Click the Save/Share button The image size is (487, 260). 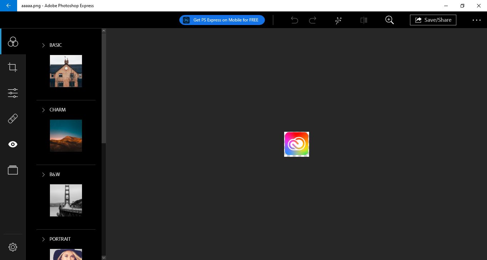click(433, 20)
